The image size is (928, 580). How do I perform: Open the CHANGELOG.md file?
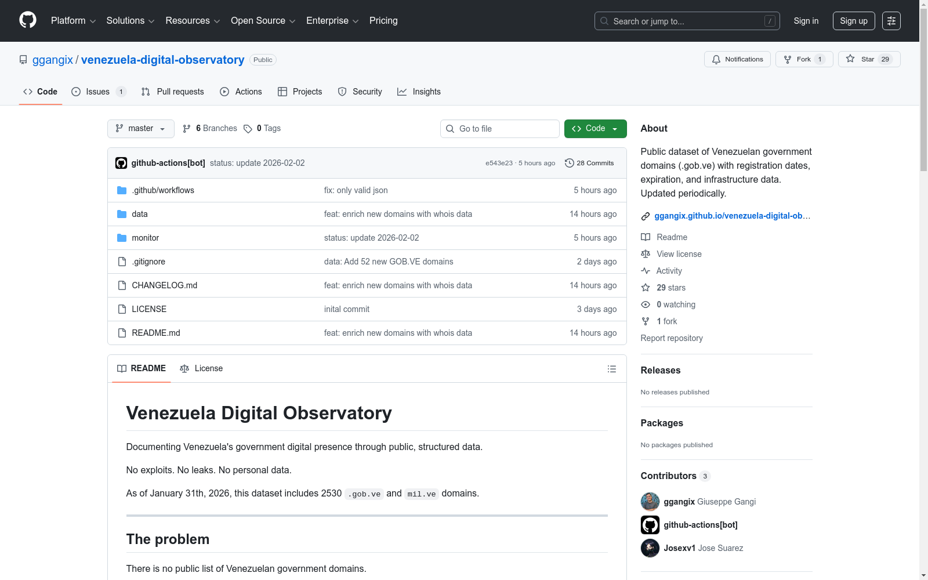(x=165, y=285)
